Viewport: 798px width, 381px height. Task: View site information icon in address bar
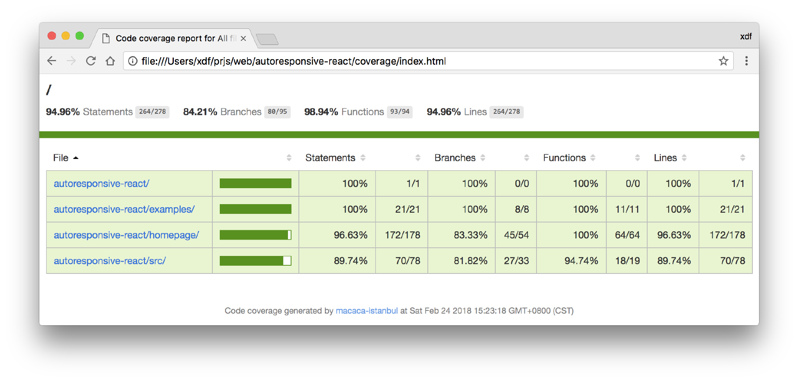[x=133, y=61]
